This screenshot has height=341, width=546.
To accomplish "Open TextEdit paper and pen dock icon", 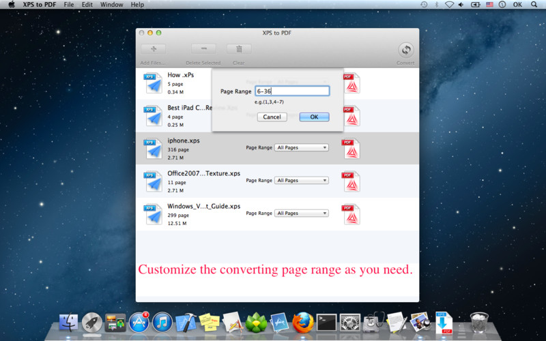I will click(397, 322).
